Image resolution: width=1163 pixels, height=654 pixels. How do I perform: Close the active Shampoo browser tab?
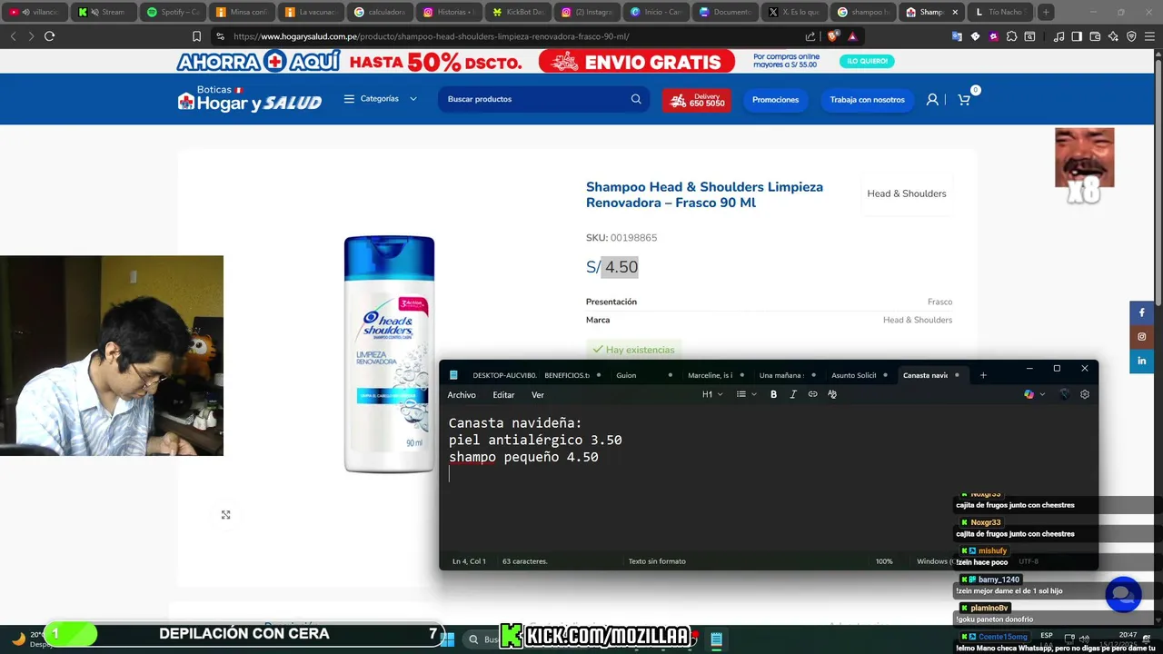click(x=955, y=12)
